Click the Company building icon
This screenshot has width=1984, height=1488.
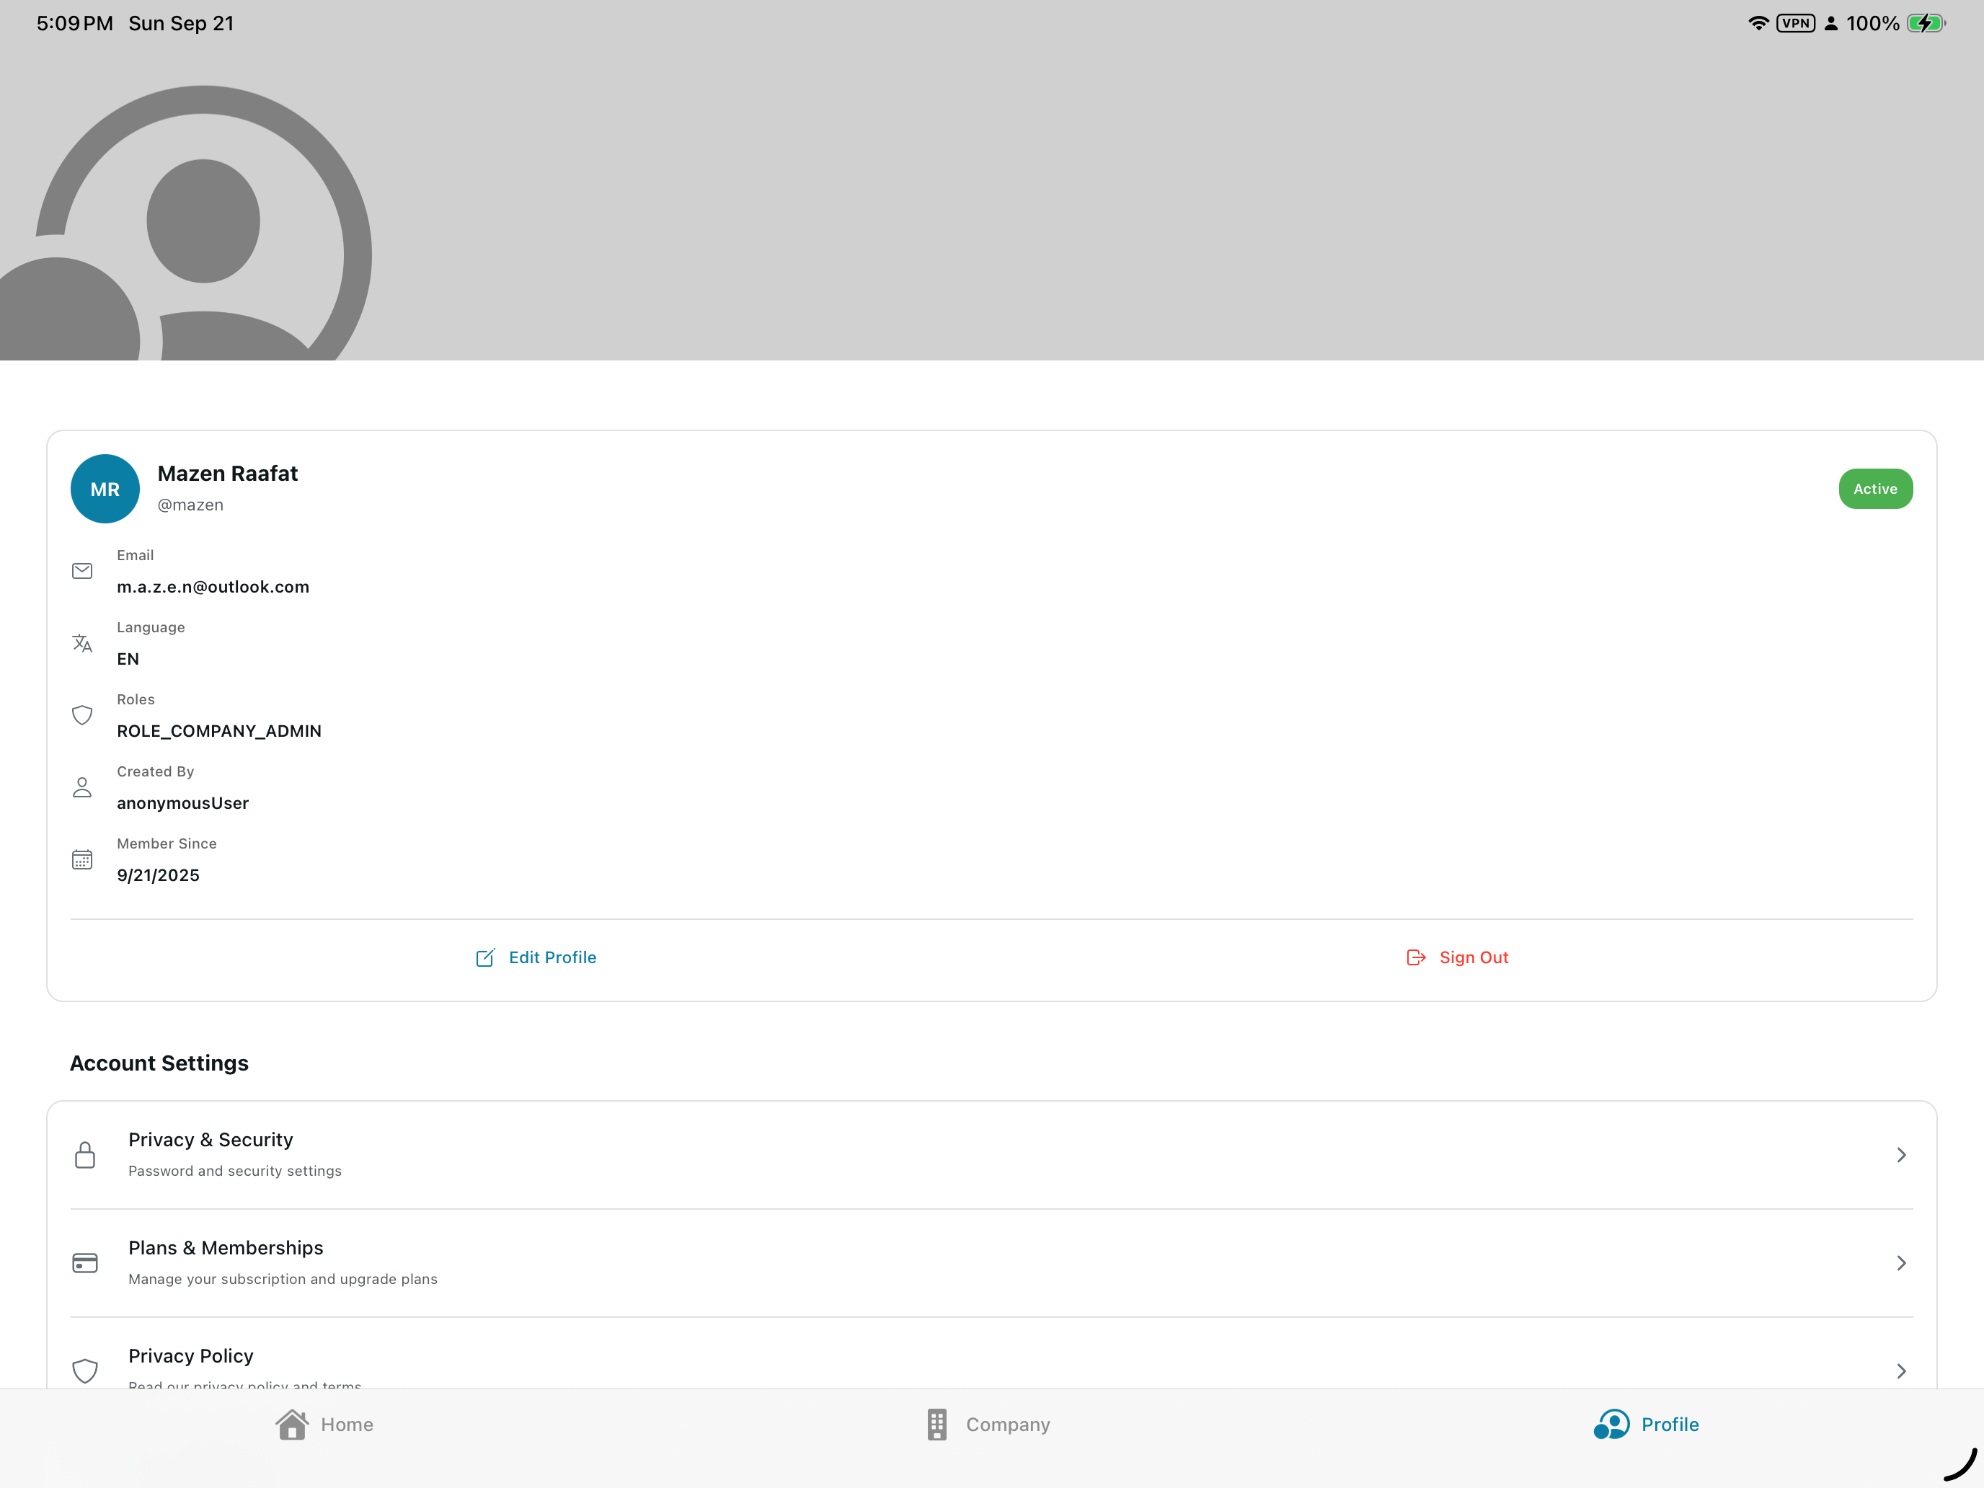tap(936, 1425)
